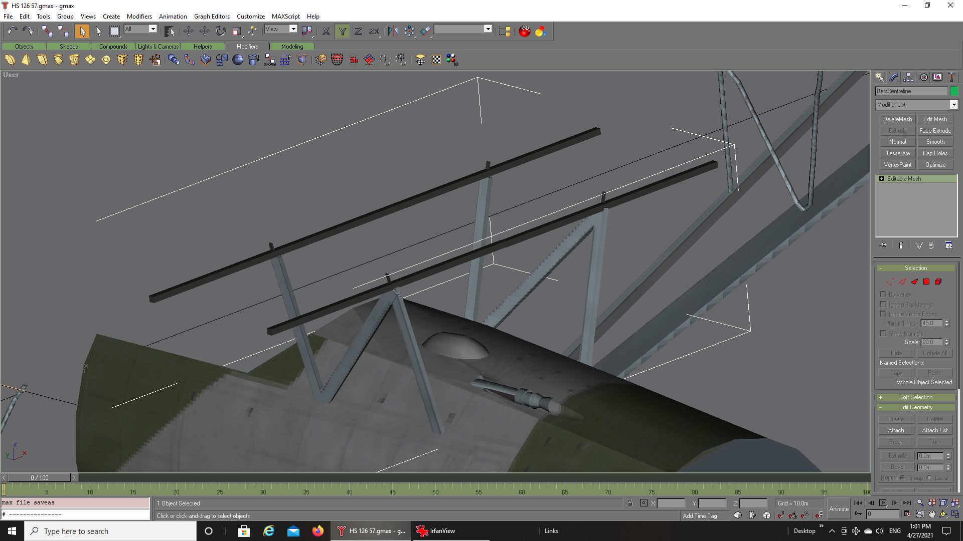Open the Modifier List dropdown
This screenshot has height=541, width=963.
pos(953,105)
